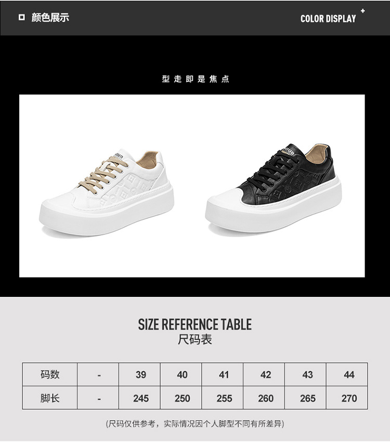Viewport: 390px width, 444px height.
Task: Click the SIZE REFERENCE TABLE title
Action: coord(195,324)
